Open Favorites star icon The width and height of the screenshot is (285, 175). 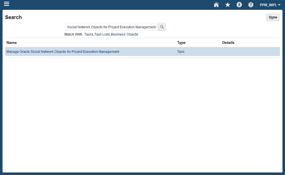click(x=228, y=5)
